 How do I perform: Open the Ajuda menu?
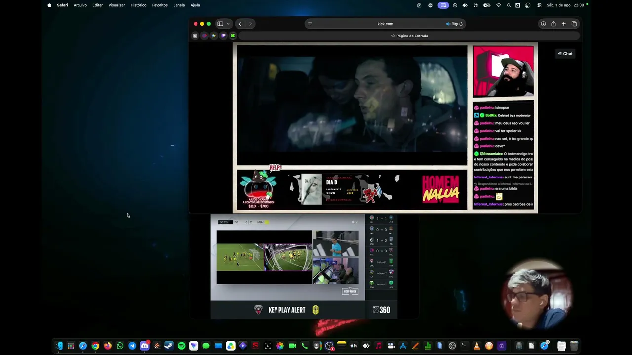[x=195, y=5]
